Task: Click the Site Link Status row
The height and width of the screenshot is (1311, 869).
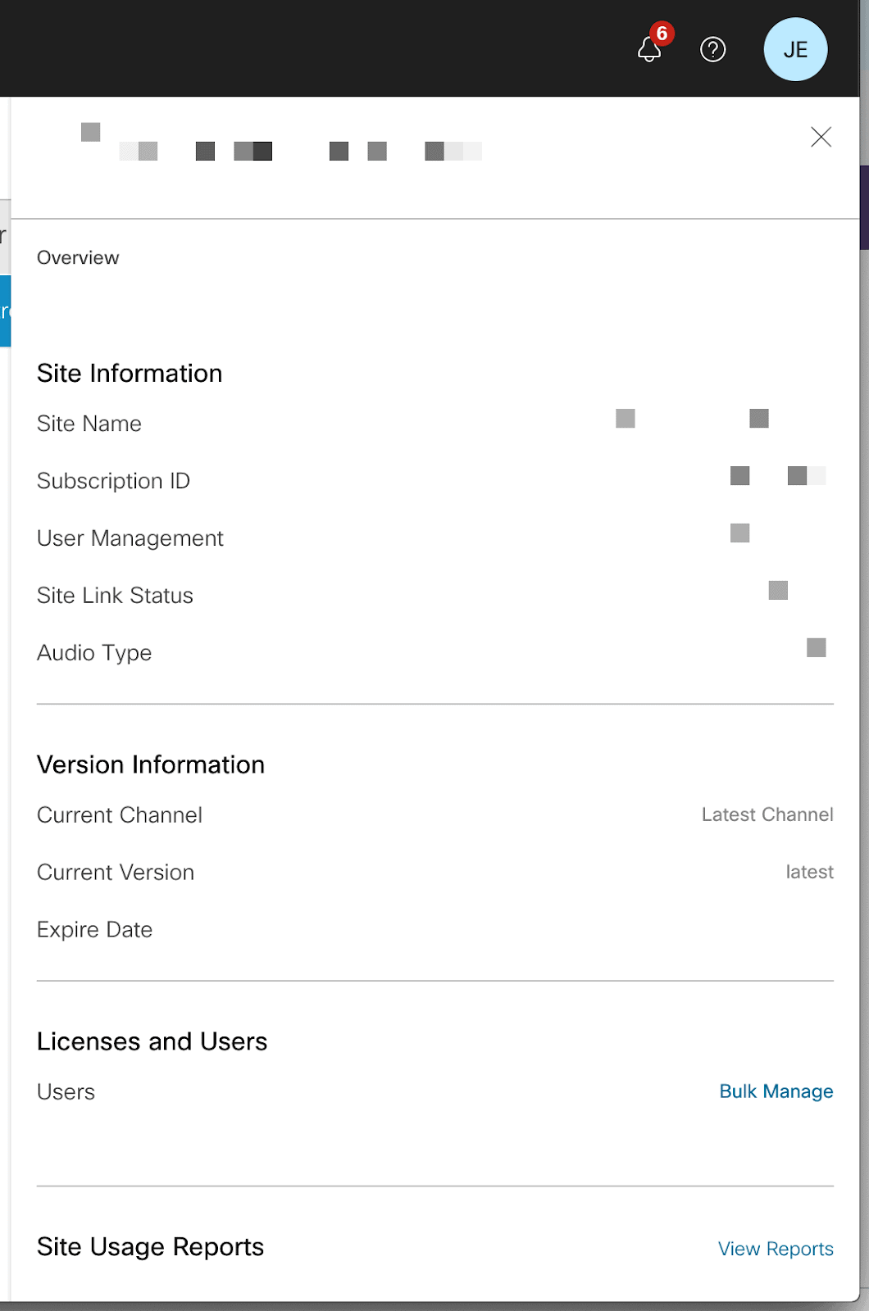Action: click(435, 596)
